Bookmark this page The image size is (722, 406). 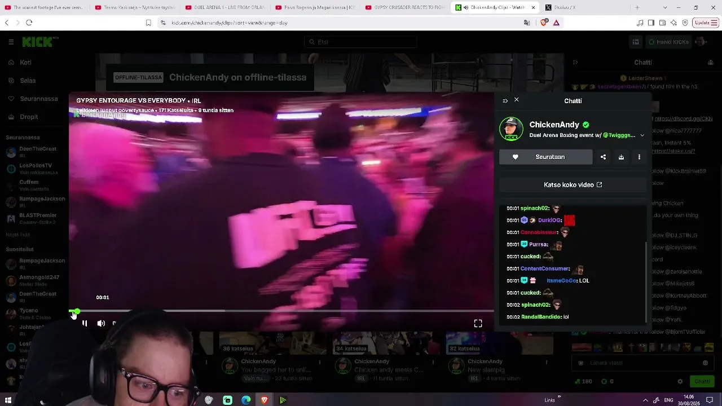pos(148,23)
